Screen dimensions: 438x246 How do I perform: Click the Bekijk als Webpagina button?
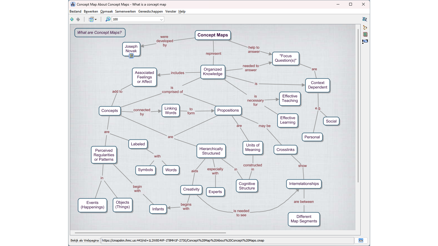click(x=85, y=240)
